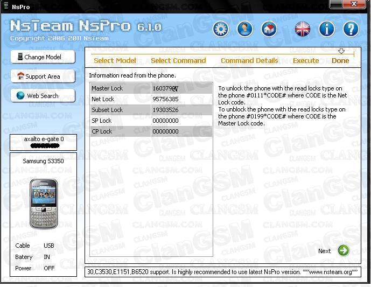Select the Net Lock code 95756385
Screen dimensions: 371x287
[165, 99]
